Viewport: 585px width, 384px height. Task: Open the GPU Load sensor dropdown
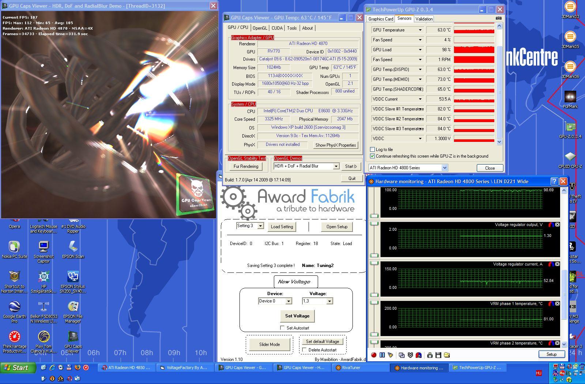point(420,50)
